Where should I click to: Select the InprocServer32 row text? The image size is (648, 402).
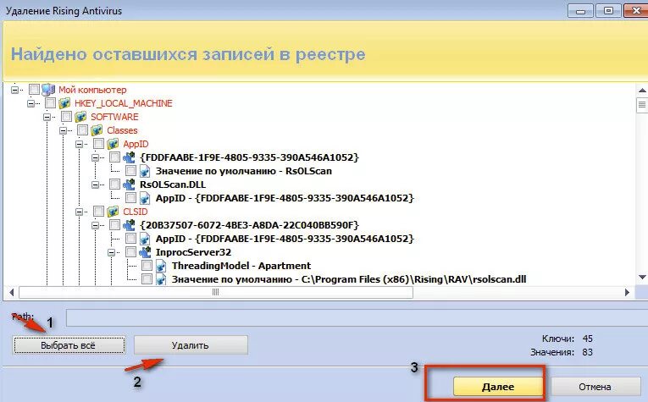[193, 252]
